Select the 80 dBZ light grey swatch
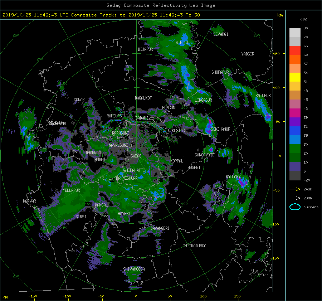The image size is (322, 301). pyautogui.click(x=295, y=32)
